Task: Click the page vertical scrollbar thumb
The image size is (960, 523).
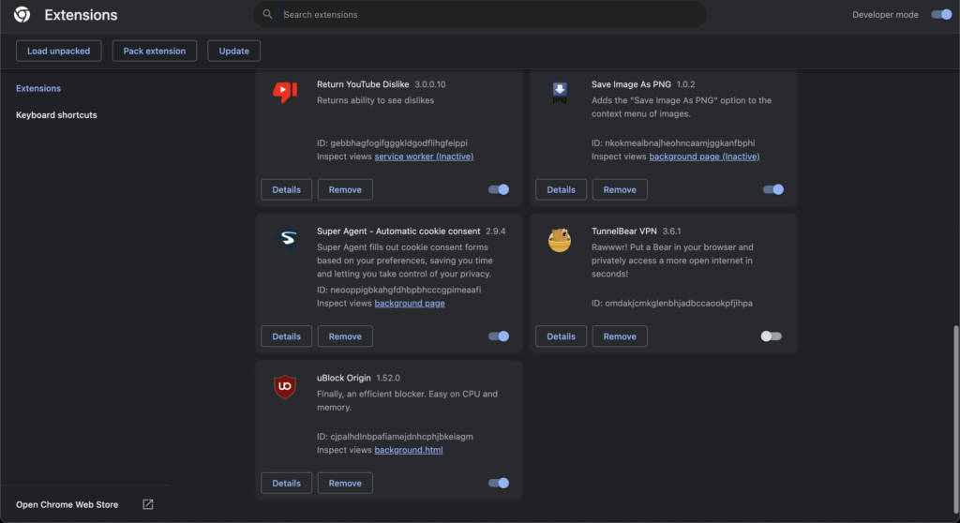Action: click(955, 420)
